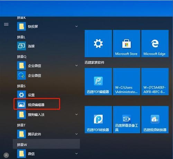The image size is (173, 159).
Task: Expand the 搜狗输入法 folder chevron
Action: click(x=76, y=114)
